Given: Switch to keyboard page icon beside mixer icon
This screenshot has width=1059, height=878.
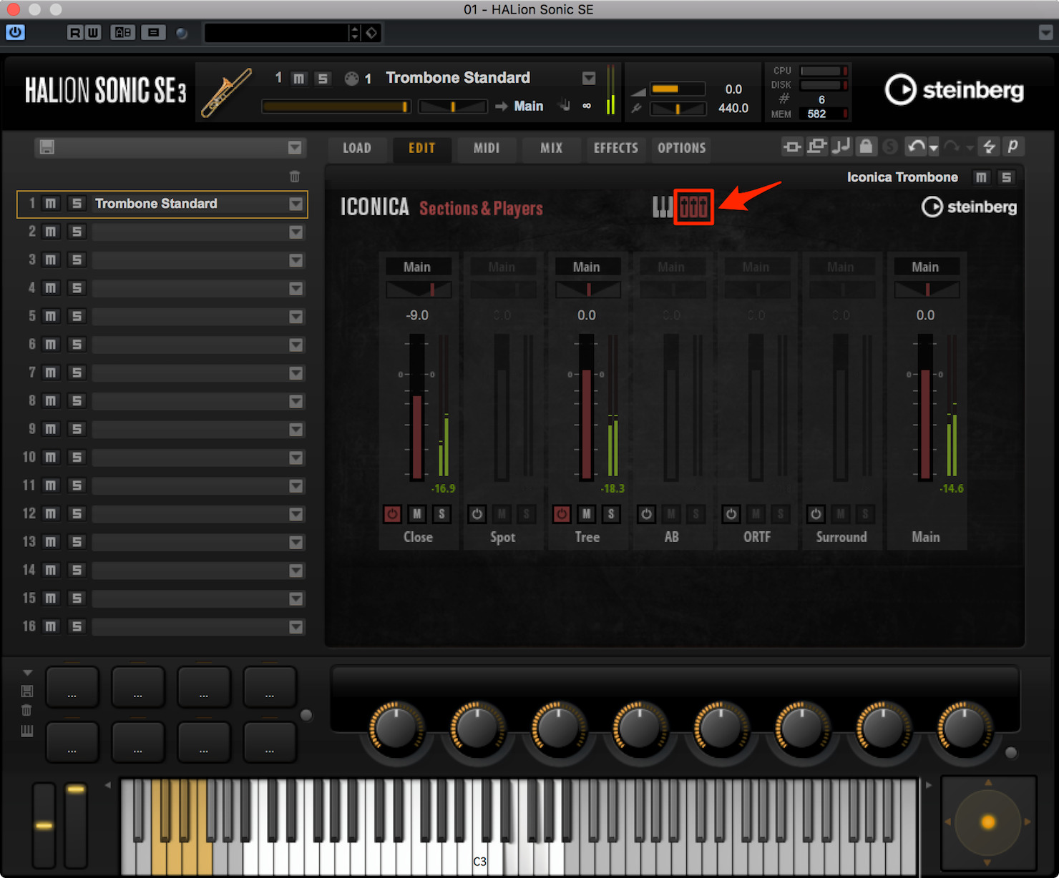Looking at the screenshot, I should 663,207.
